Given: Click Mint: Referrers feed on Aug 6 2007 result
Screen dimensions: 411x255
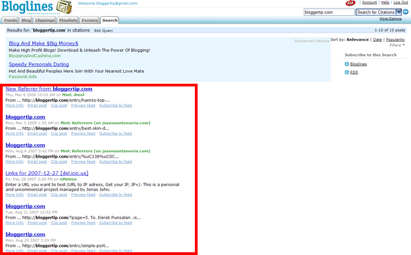Looking at the screenshot, I should (x=106, y=151).
